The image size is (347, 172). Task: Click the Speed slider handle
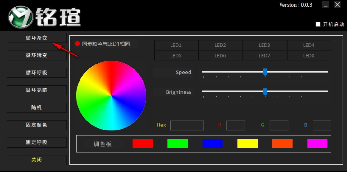pyautogui.click(x=265, y=72)
